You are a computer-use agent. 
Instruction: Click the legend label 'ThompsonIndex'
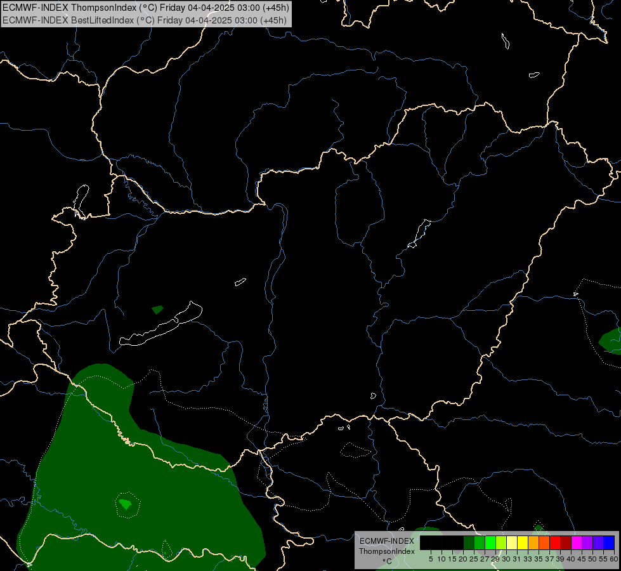tap(387, 551)
